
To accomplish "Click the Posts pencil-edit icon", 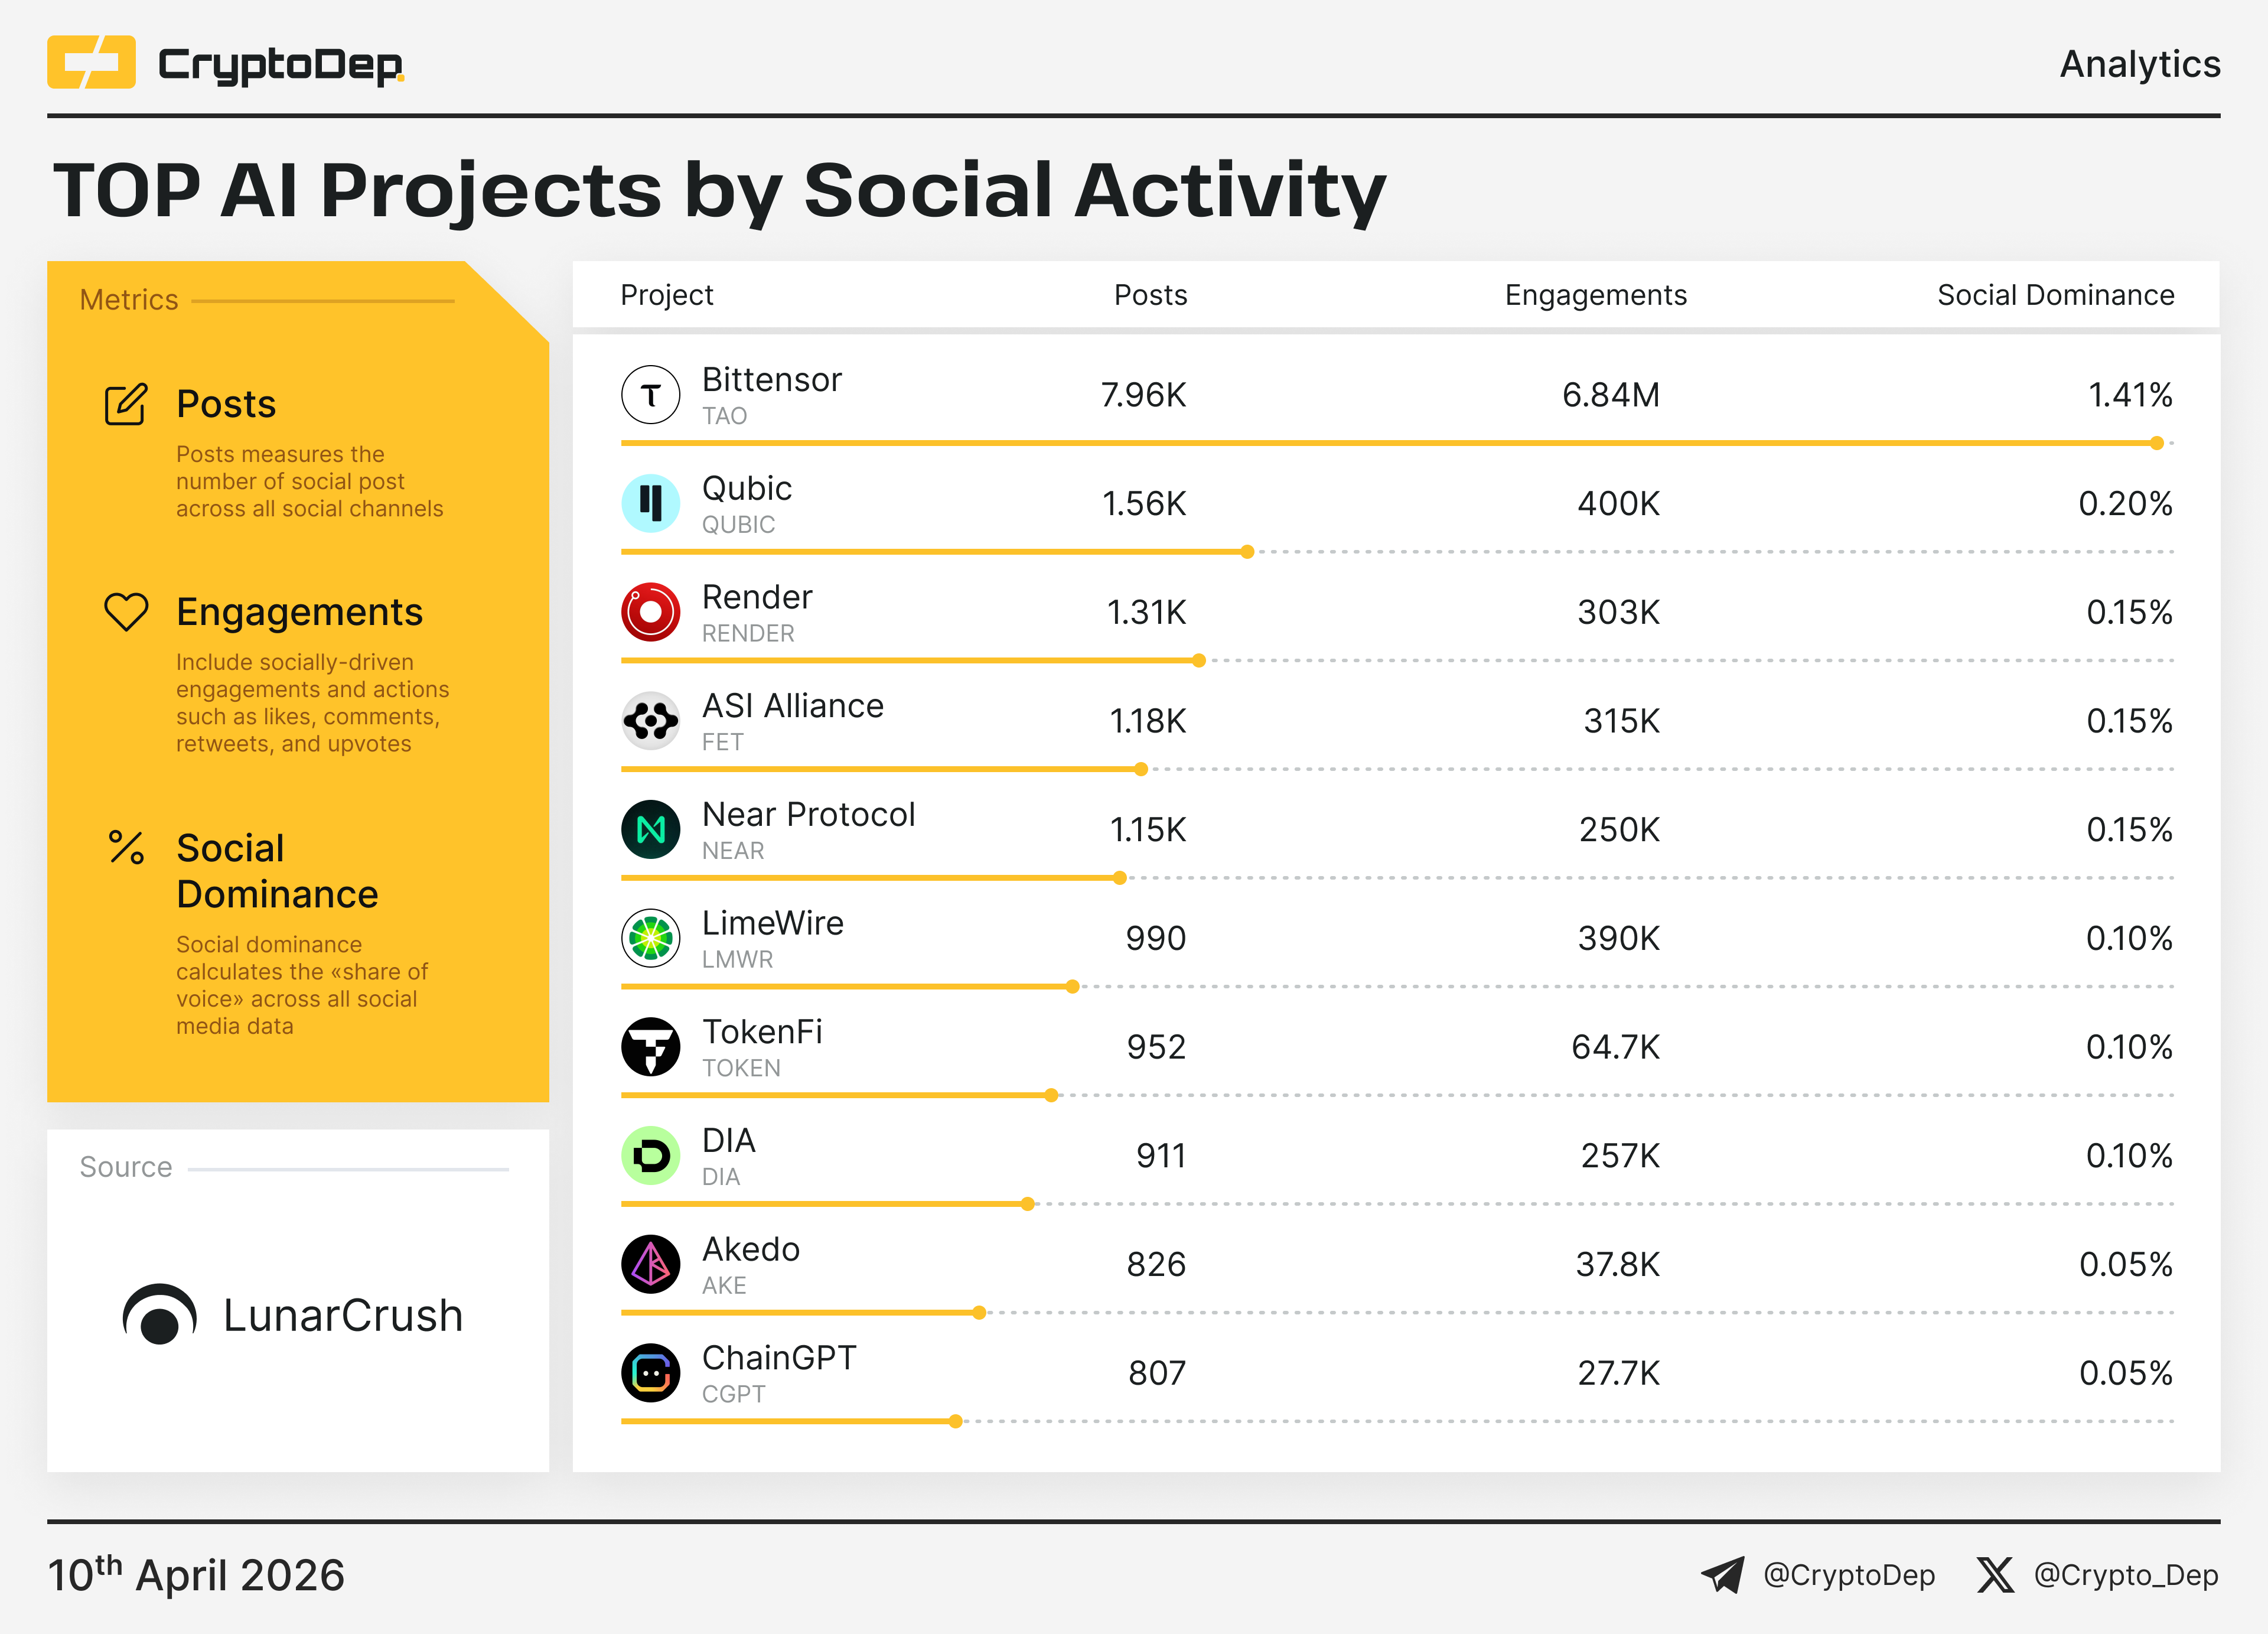I will coord(126,404).
